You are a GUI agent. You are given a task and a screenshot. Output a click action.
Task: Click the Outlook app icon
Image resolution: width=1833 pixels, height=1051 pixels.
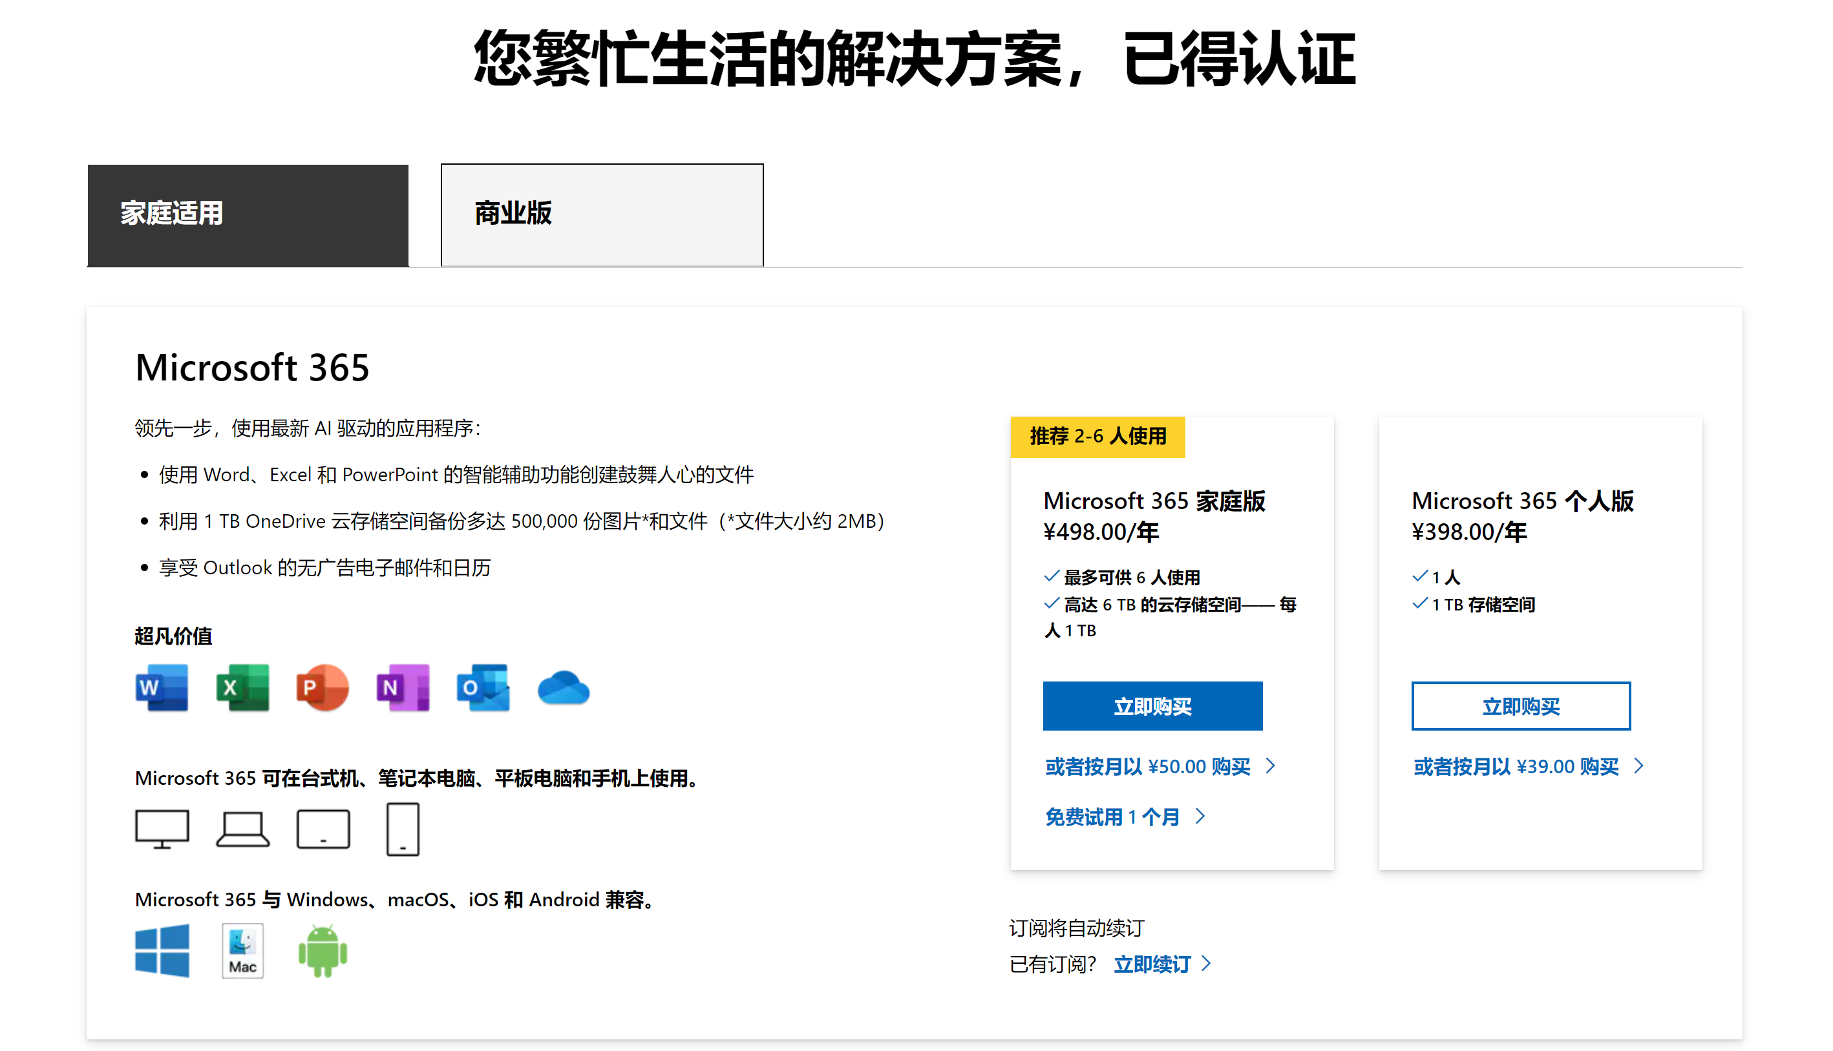(482, 688)
